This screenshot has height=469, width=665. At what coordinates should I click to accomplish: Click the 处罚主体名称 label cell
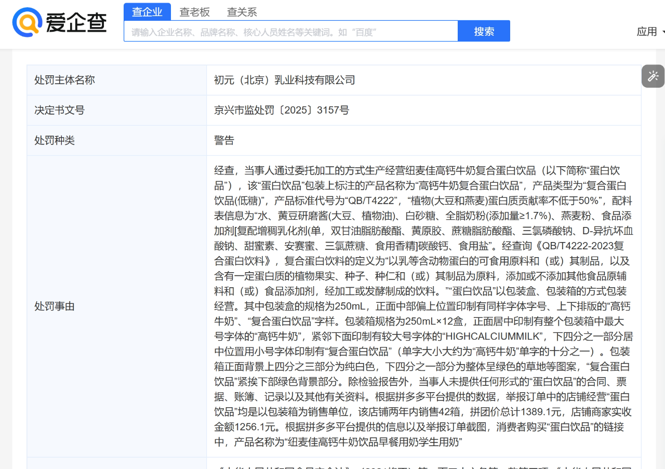tap(117, 80)
